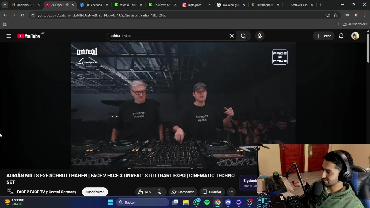Open File Explorer from taskbar
Image resolution: width=370 pixels, height=208 pixels.
[186, 202]
